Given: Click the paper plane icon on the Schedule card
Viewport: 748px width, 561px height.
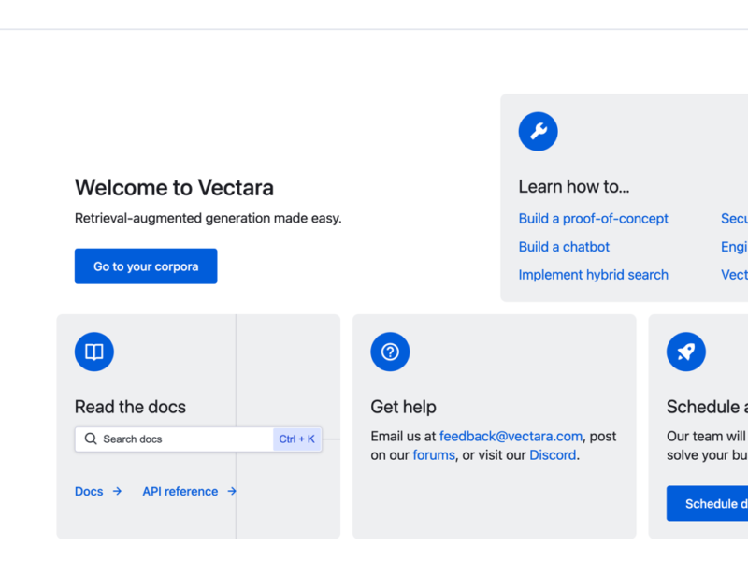Looking at the screenshot, I should point(685,352).
